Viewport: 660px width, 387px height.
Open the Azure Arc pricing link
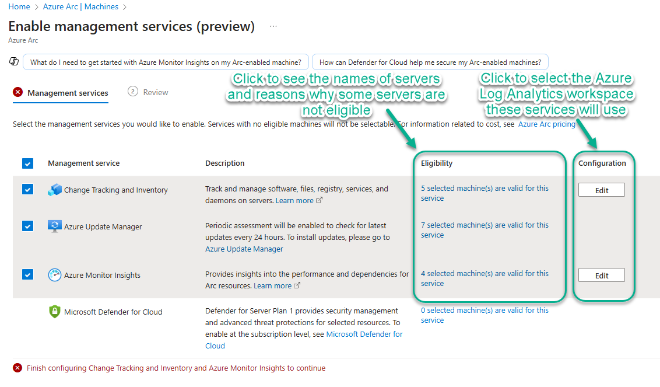(x=546, y=124)
